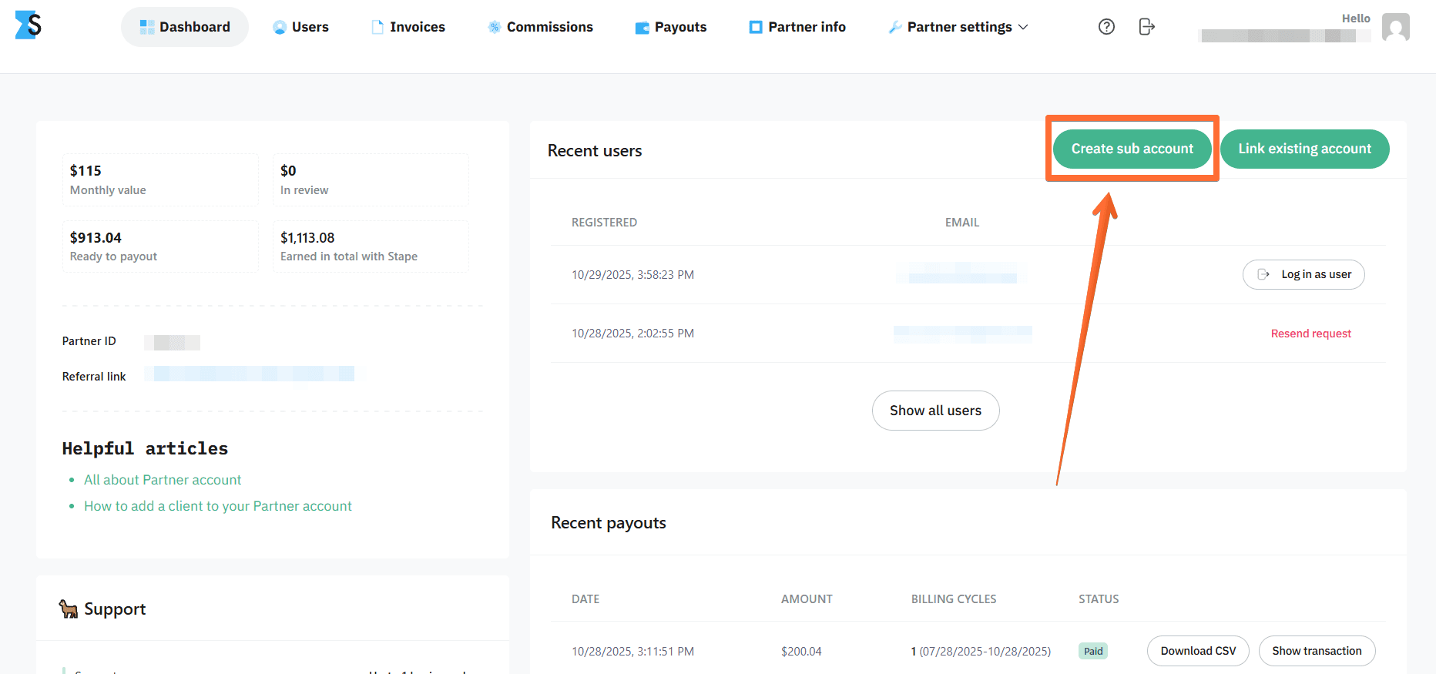
Task: Go to Partner info tab
Action: (797, 27)
